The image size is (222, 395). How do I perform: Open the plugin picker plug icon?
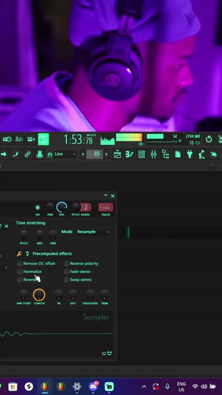click(190, 154)
